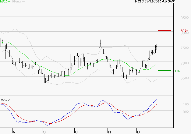Click the 7500 price axis label
The width and height of the screenshot is (191, 134).
185,48
